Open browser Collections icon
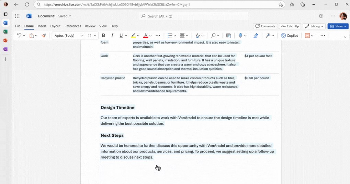 pyautogui.click(x=303, y=4)
